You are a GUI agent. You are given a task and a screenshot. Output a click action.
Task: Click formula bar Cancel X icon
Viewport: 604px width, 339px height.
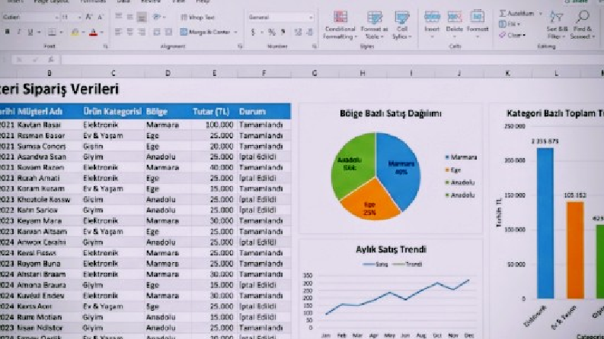click(x=19, y=59)
